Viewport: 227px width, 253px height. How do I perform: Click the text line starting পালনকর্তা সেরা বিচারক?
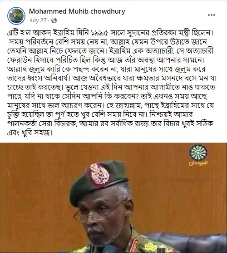(x=110, y=124)
